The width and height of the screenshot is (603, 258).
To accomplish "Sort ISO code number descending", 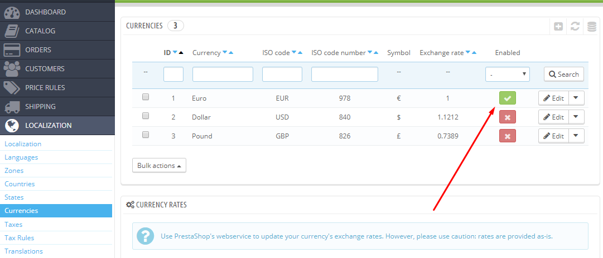I will pos(370,52).
